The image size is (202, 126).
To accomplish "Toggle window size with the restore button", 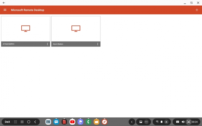I will coord(192,3).
